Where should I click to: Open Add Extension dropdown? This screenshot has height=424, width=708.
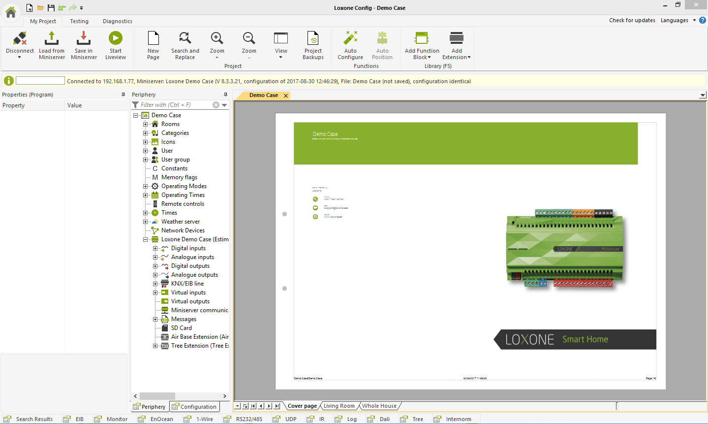(x=469, y=58)
